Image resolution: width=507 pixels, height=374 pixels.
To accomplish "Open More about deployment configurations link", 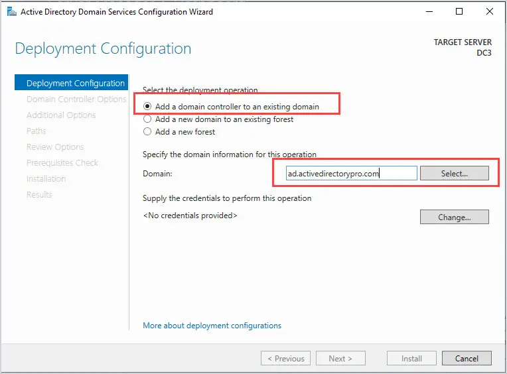I will (x=212, y=326).
